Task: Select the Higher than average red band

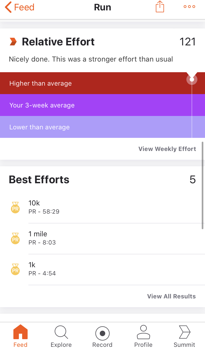Action: (x=93, y=83)
